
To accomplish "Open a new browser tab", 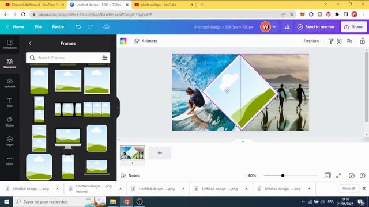I will [x=202, y=5].
